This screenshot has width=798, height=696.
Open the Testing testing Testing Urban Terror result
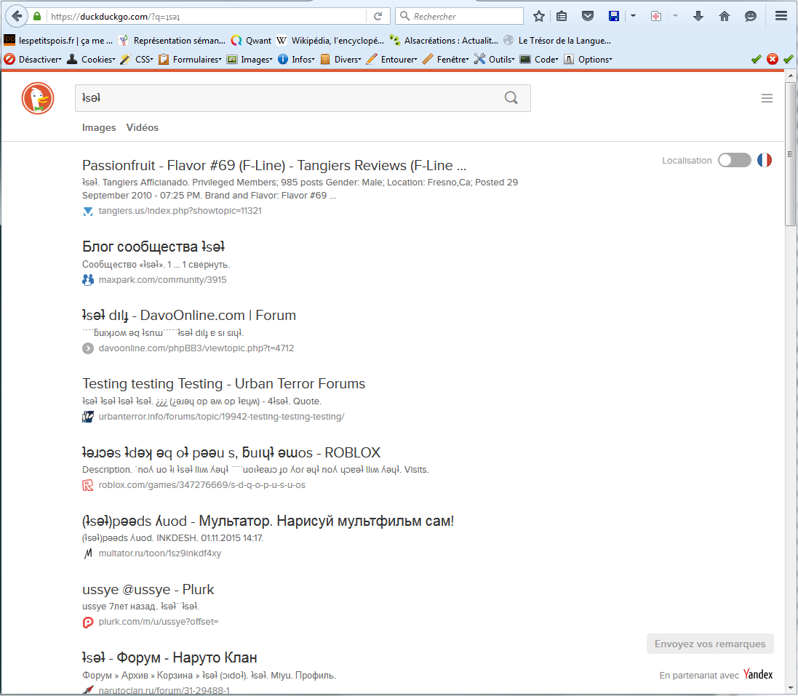[x=223, y=384]
